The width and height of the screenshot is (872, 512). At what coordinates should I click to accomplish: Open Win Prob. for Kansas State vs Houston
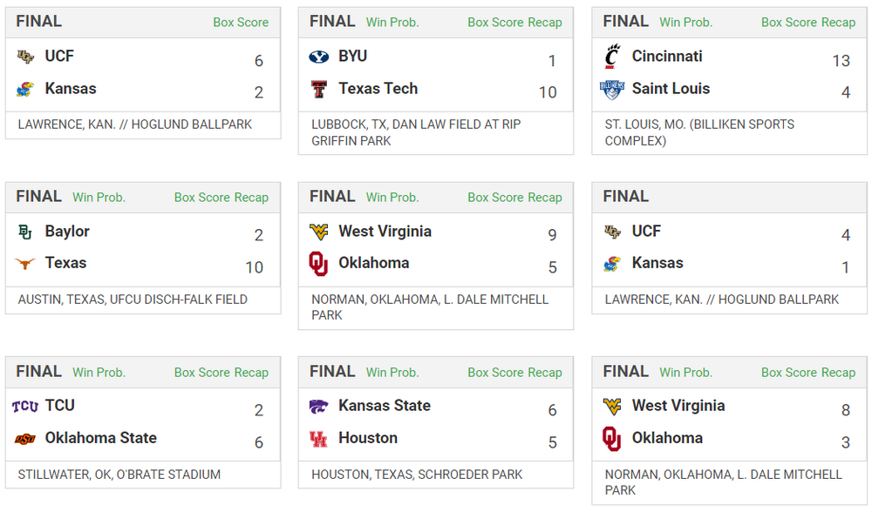pos(392,373)
